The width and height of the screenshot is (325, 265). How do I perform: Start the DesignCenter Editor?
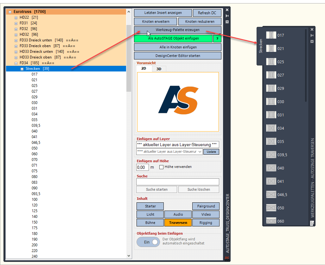coord(178,56)
